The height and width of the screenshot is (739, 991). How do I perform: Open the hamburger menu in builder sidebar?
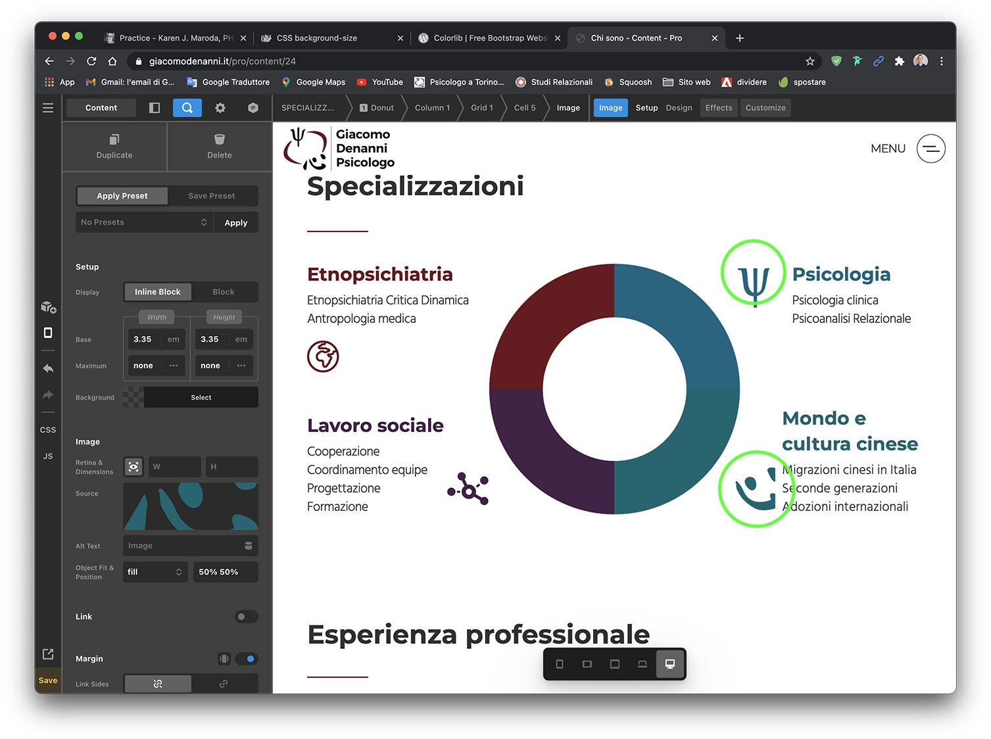(48, 108)
